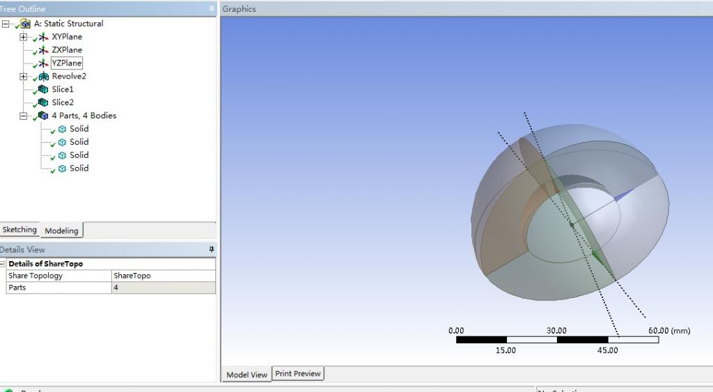Screen dimensions: 713x392
Task: Expand the Revolve2 feature node
Action: [x=23, y=77]
